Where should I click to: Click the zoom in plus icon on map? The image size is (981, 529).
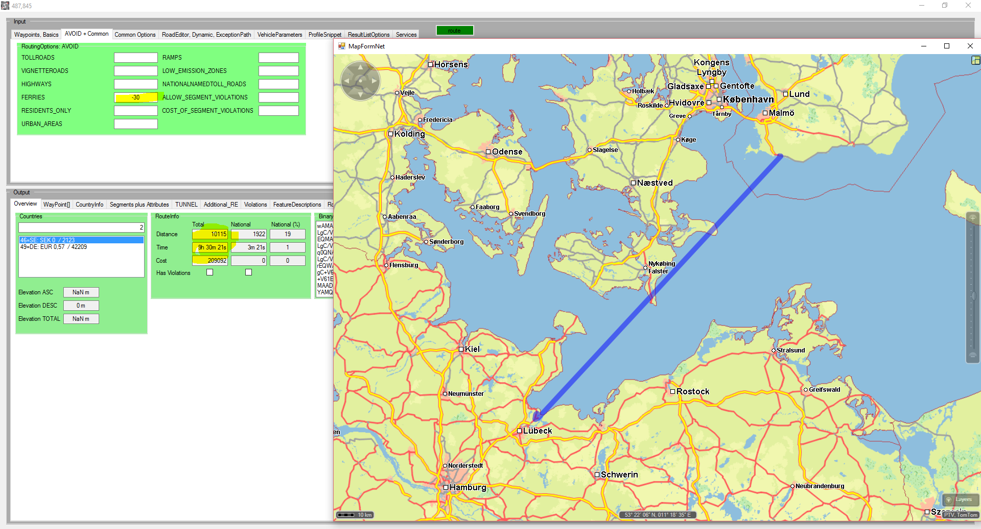tap(972, 218)
